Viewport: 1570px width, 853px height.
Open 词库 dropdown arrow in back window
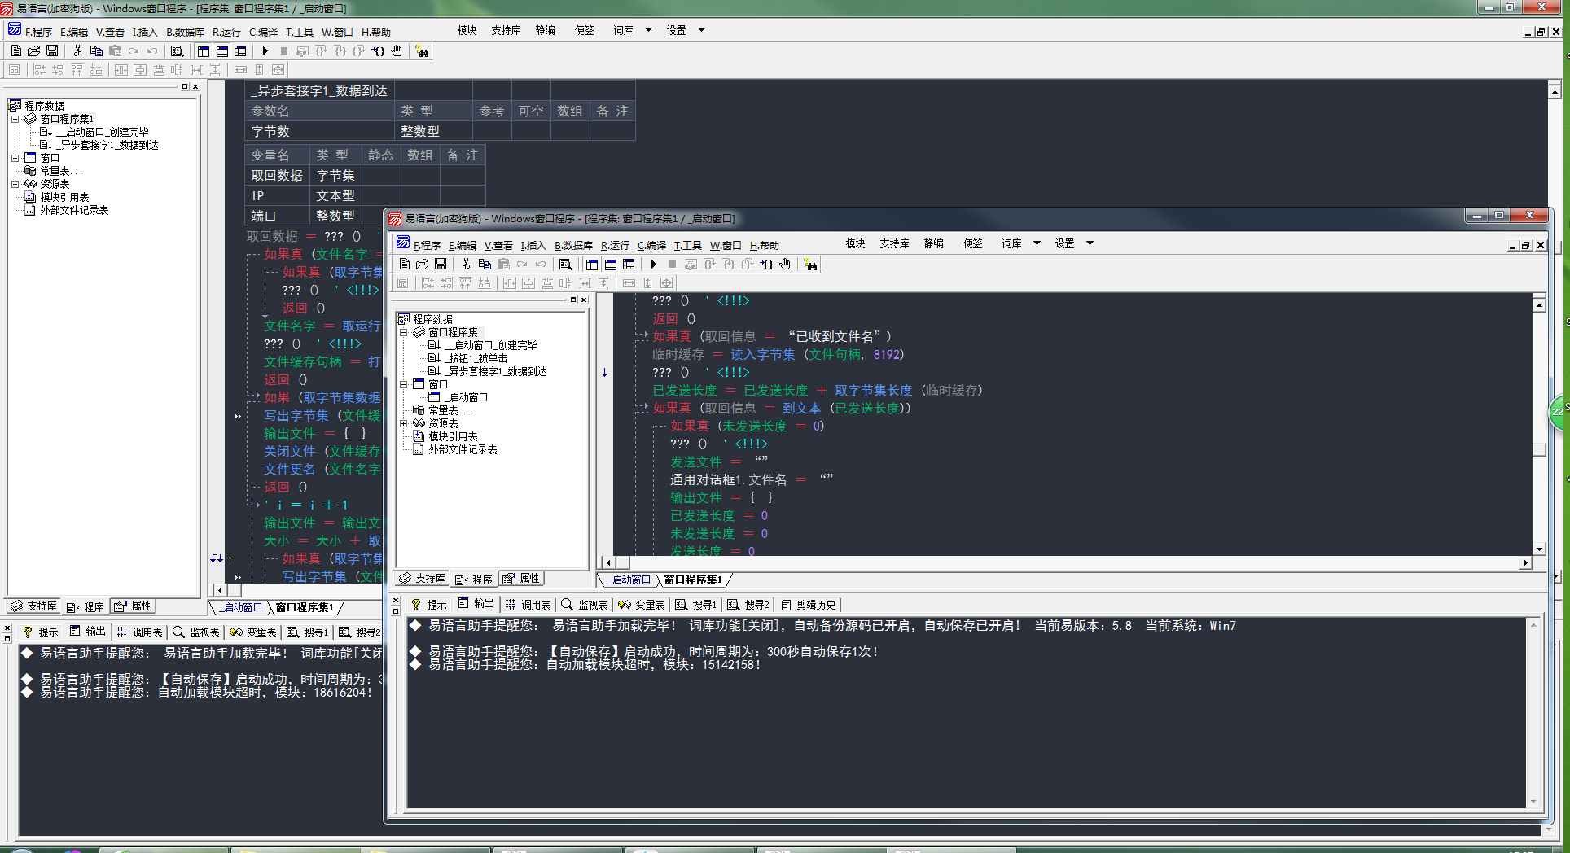[648, 29]
